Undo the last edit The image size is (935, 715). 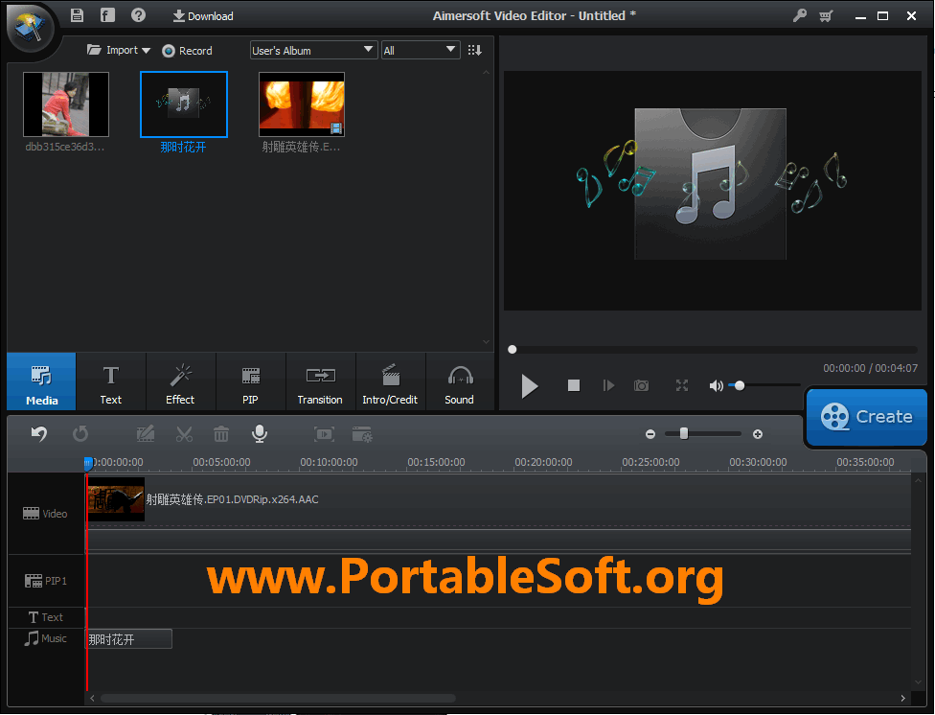tap(39, 433)
